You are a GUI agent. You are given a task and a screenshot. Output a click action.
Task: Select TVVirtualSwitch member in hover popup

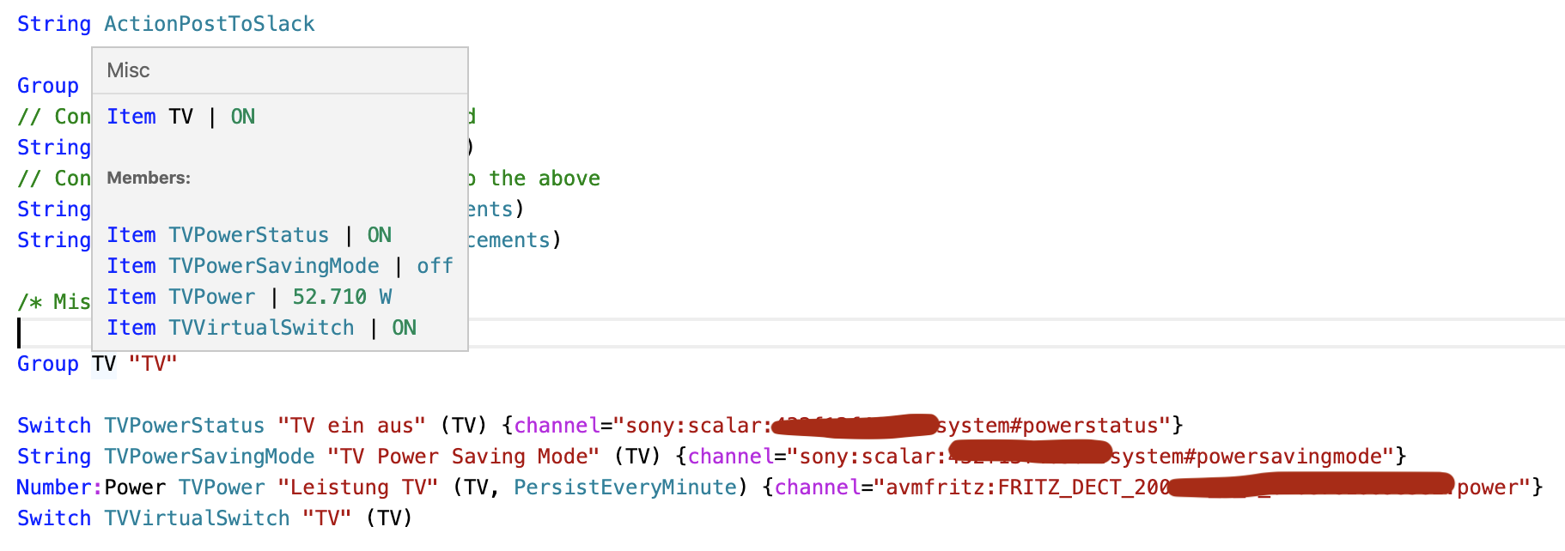tap(261, 328)
